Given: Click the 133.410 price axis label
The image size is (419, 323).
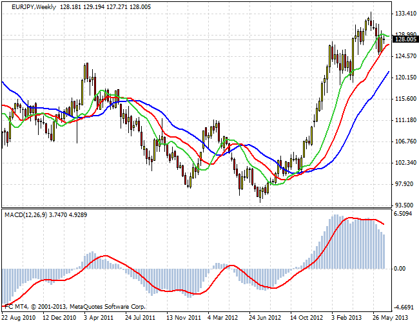Looking at the screenshot, I should pos(405,13).
